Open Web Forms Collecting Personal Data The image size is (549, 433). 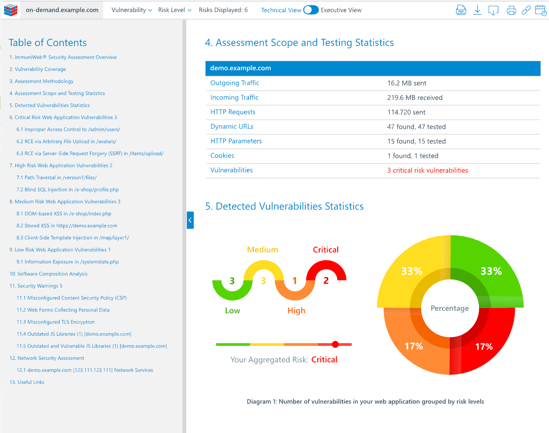[63, 310]
